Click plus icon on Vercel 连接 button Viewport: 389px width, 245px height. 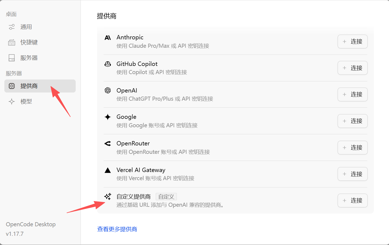[x=345, y=174]
